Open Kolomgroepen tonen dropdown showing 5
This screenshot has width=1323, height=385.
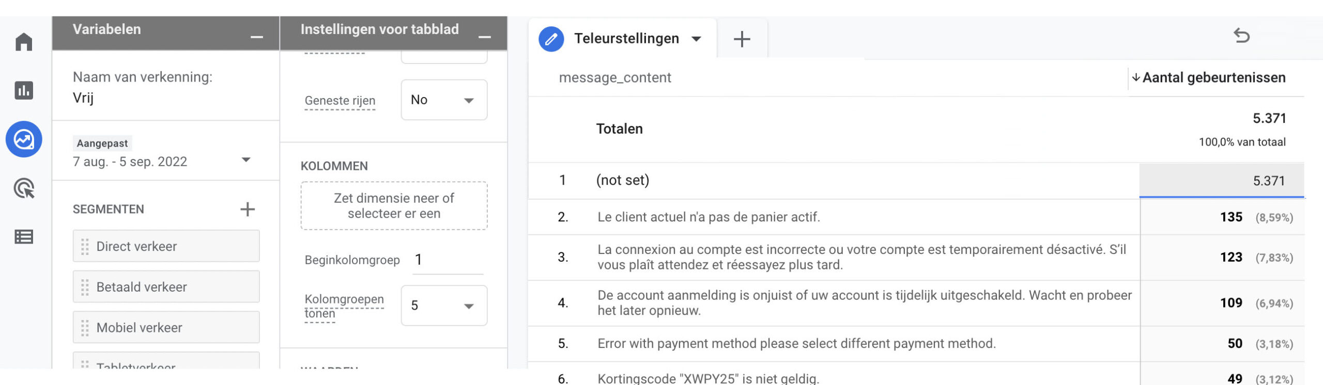click(x=444, y=306)
